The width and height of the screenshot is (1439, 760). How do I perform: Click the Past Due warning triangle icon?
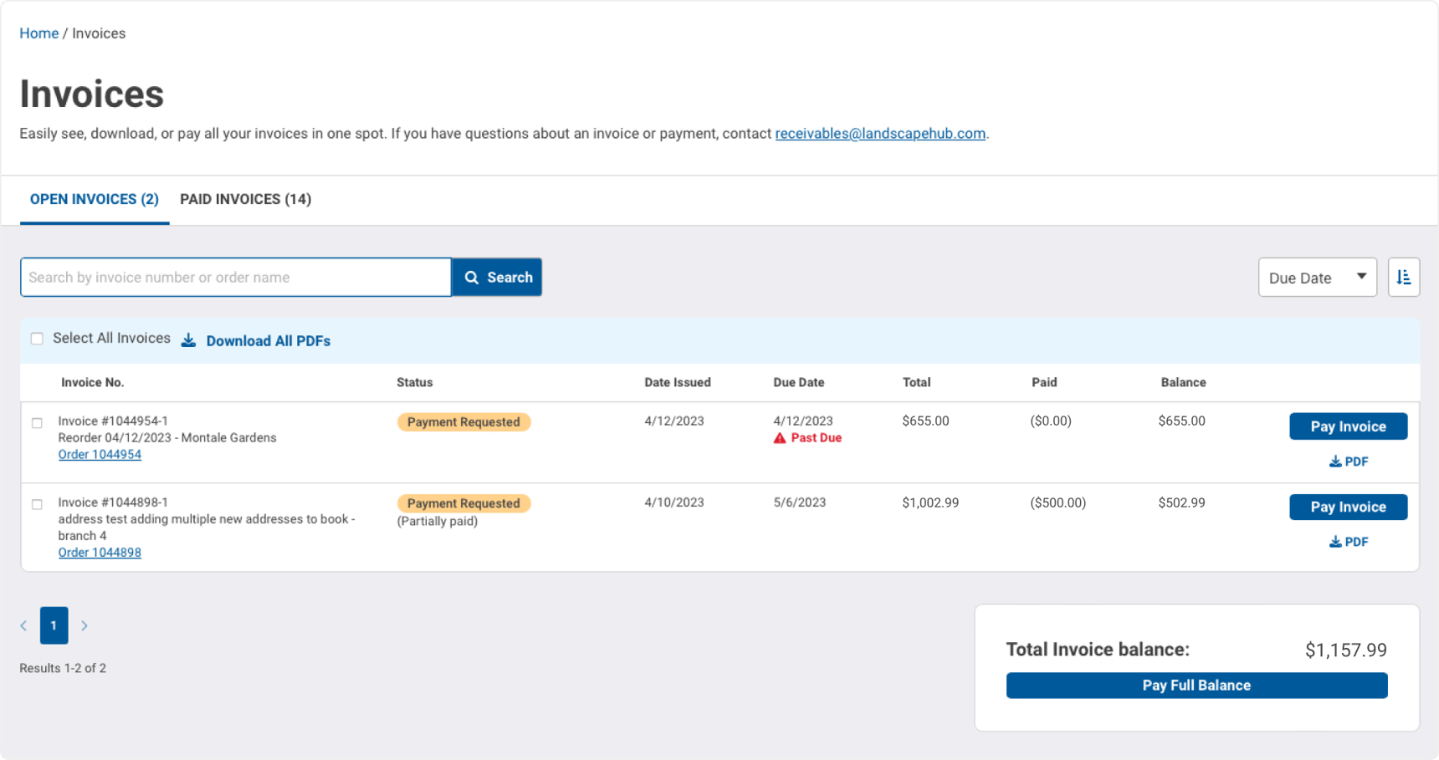[x=780, y=437]
